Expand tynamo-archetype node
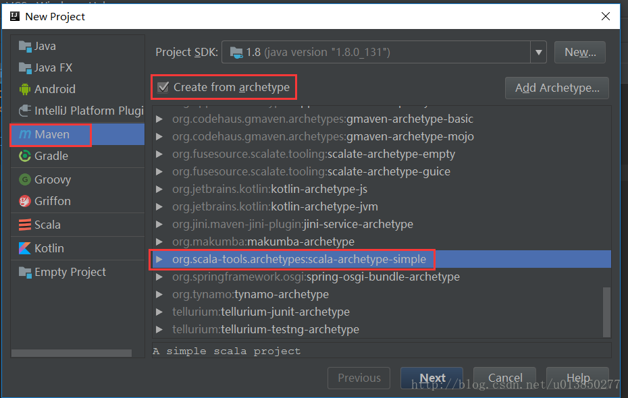This screenshot has height=398, width=628. (x=159, y=294)
